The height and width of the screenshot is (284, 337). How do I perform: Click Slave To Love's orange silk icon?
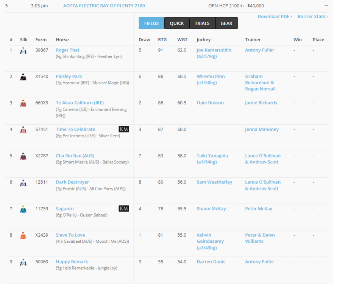pyautogui.click(x=23, y=236)
